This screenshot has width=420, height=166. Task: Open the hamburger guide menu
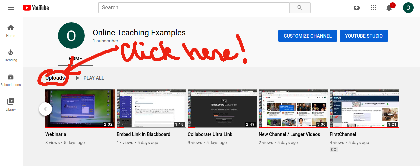click(11, 8)
